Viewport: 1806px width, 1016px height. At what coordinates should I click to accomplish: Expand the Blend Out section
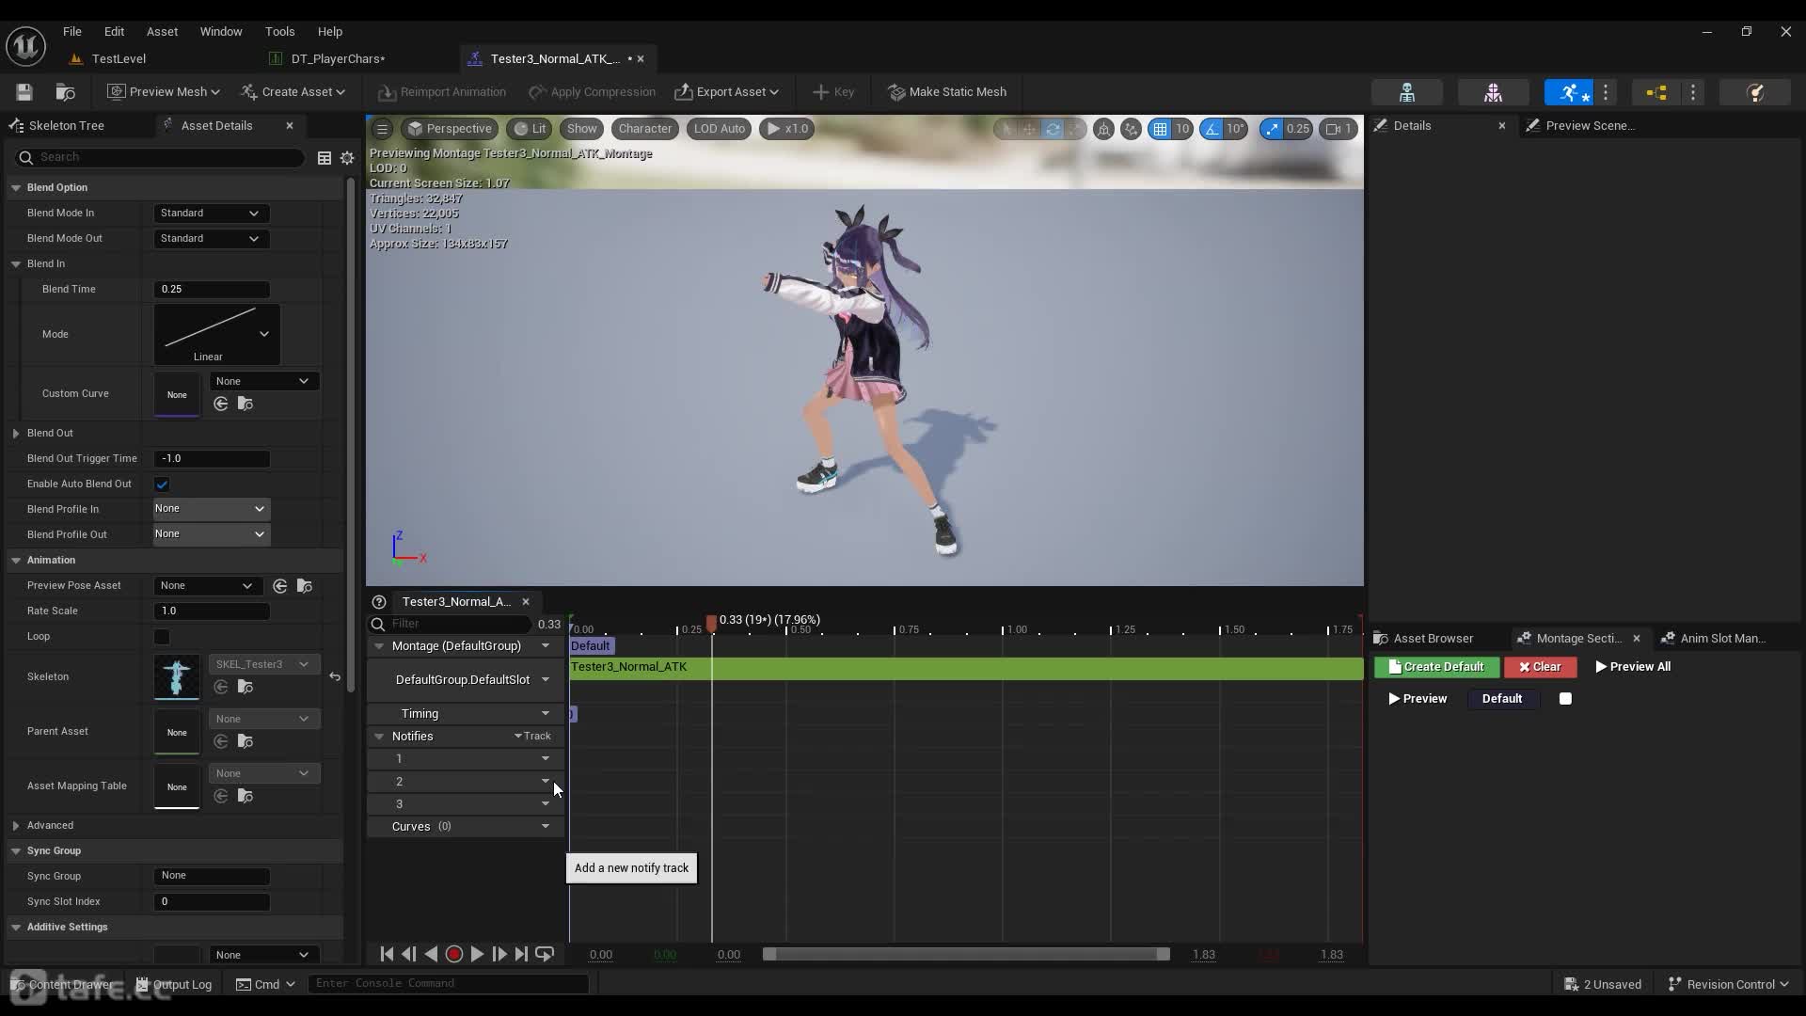(x=16, y=434)
